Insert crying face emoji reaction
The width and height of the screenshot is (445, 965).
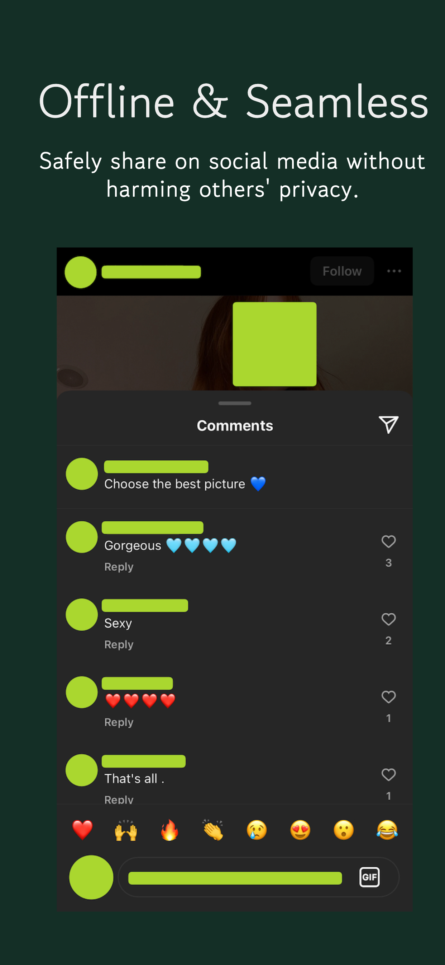pyautogui.click(x=257, y=829)
